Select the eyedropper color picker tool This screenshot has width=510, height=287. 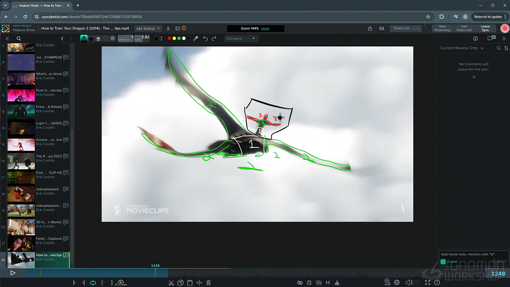tap(196, 39)
